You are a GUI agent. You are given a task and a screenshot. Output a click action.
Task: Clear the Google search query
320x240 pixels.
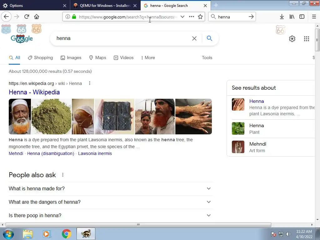pos(194,38)
